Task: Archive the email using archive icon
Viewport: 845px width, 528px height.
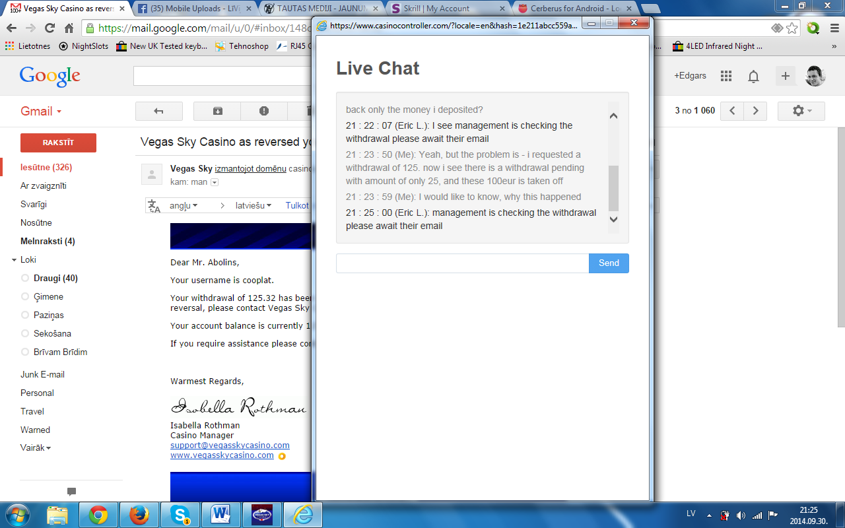Action: pos(217,111)
